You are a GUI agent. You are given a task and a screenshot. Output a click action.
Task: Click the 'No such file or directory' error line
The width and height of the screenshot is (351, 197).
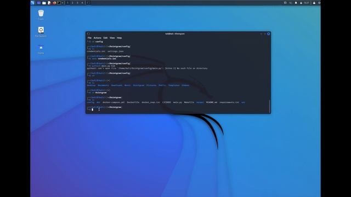point(147,68)
